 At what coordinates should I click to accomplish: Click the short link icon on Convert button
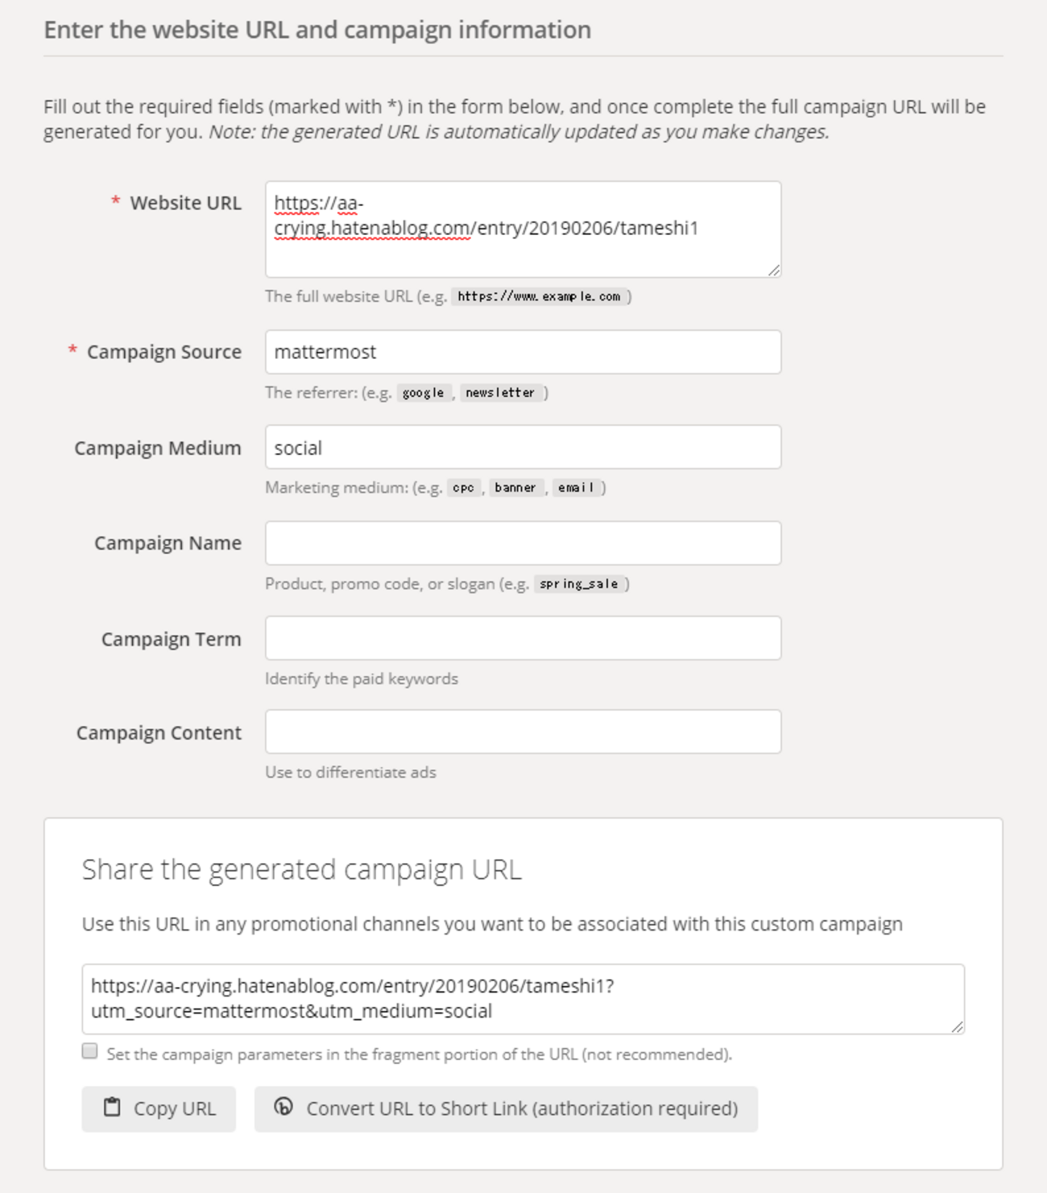click(x=283, y=1107)
